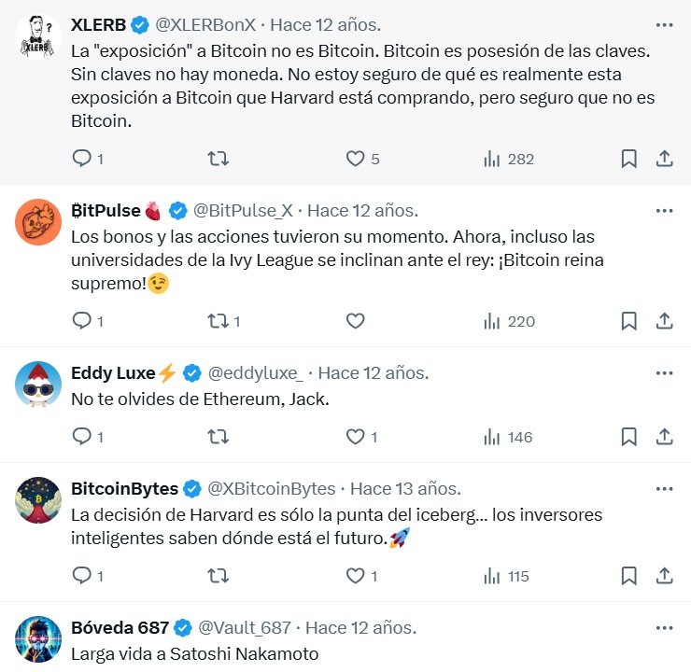Share XLERB's post

665,159
